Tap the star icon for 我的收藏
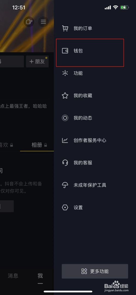 (65, 96)
